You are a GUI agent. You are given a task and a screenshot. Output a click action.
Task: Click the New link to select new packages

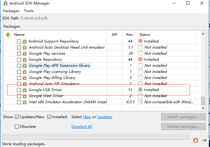pyautogui.click(x=87, y=117)
